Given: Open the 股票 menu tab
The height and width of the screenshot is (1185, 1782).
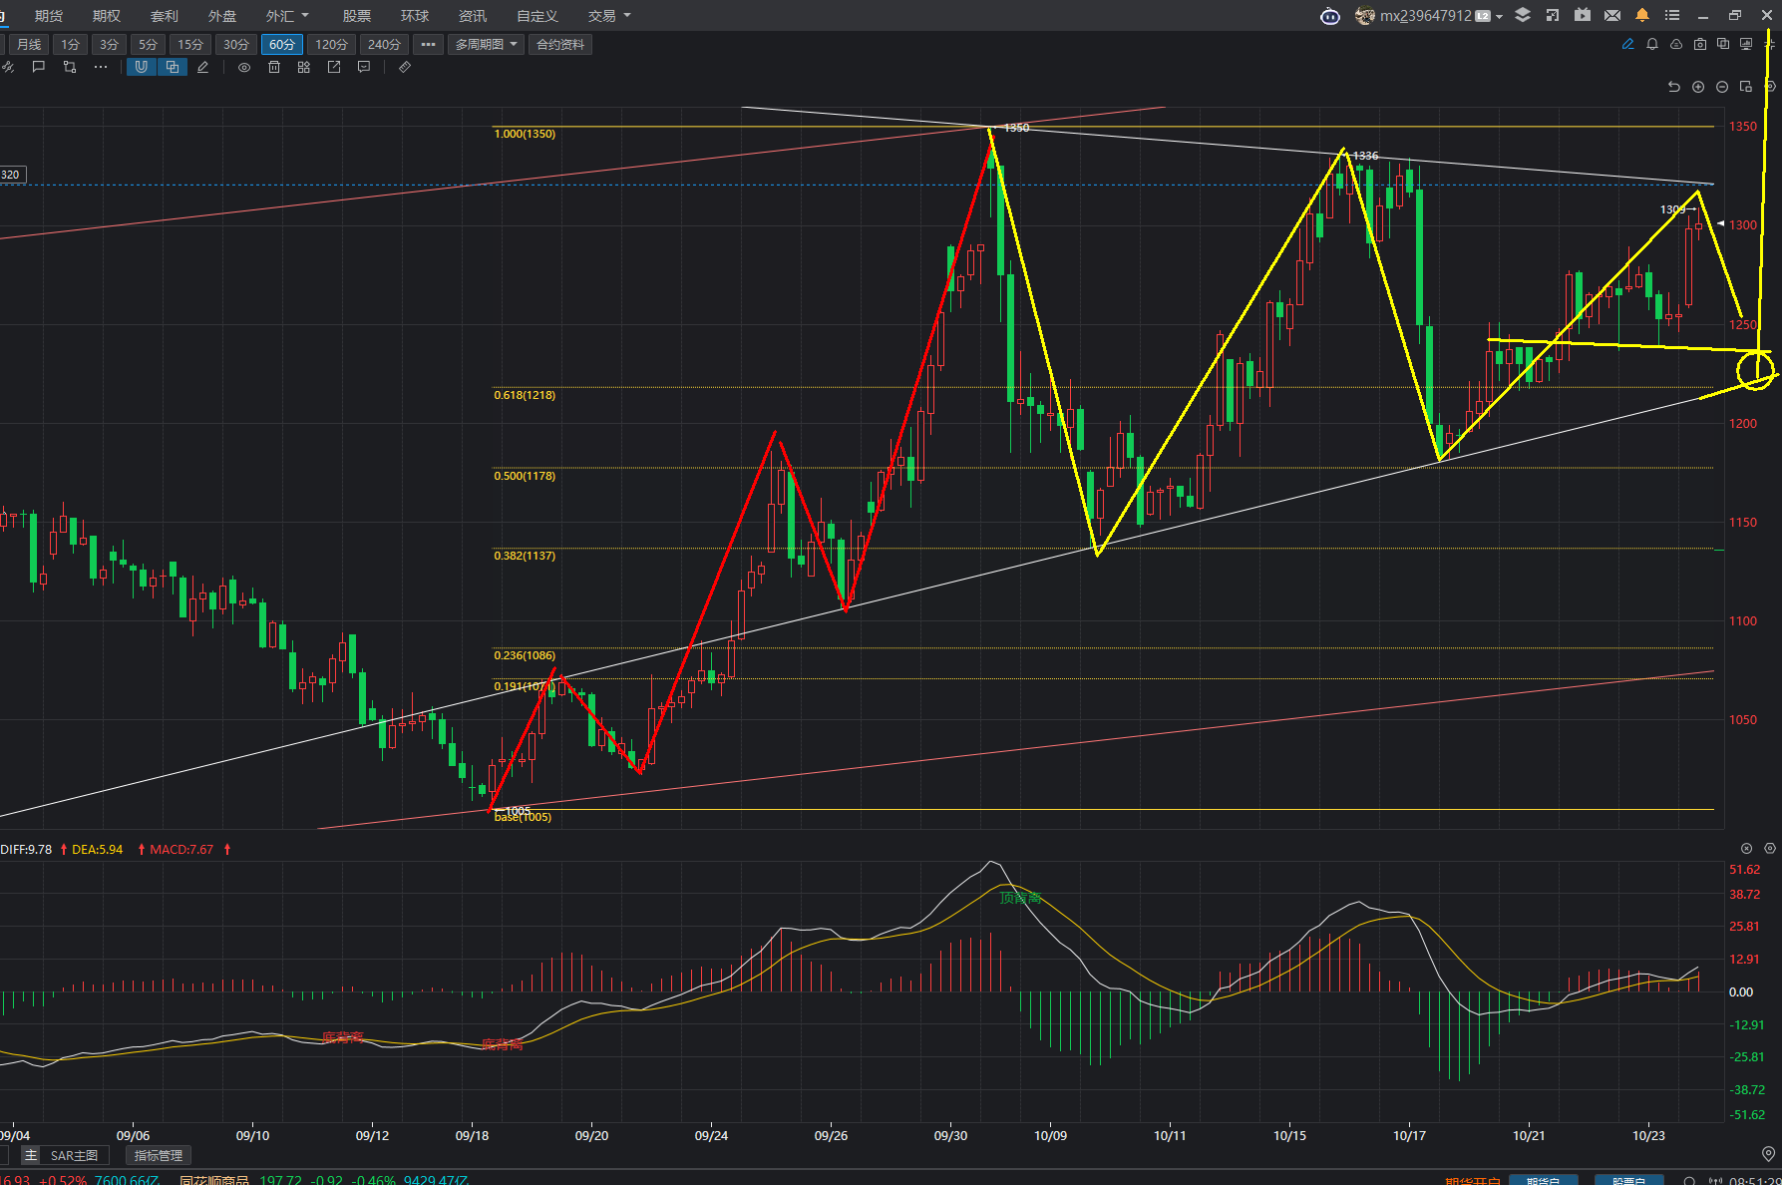Looking at the screenshot, I should coord(357,16).
